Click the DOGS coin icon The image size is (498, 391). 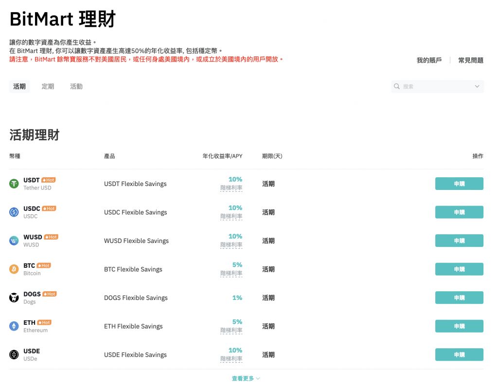click(x=14, y=298)
